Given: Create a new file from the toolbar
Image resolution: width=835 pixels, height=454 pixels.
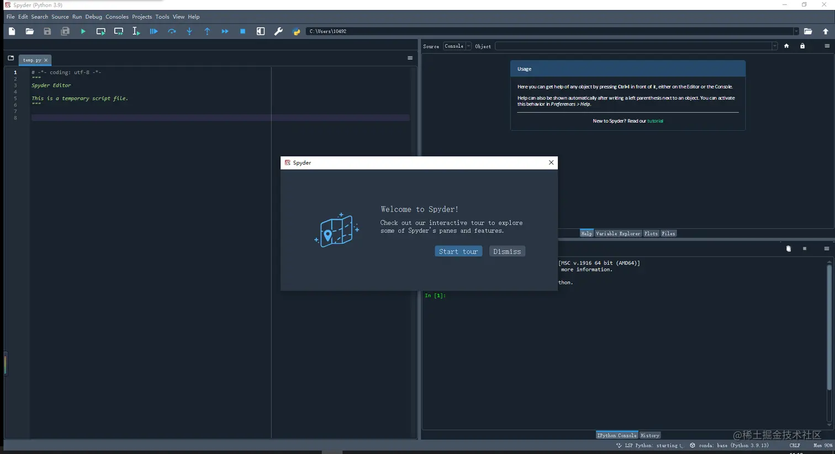Looking at the screenshot, I should coord(12,31).
